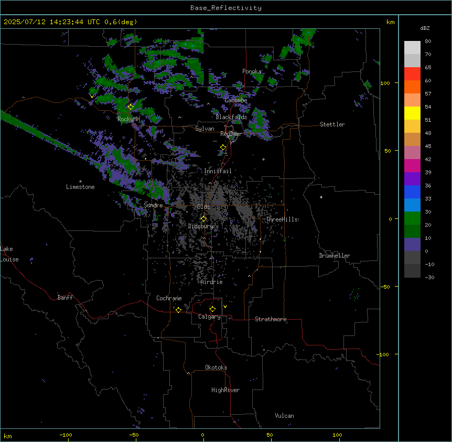
Task: Click the RockyMH label
Action: pyautogui.click(x=128, y=119)
